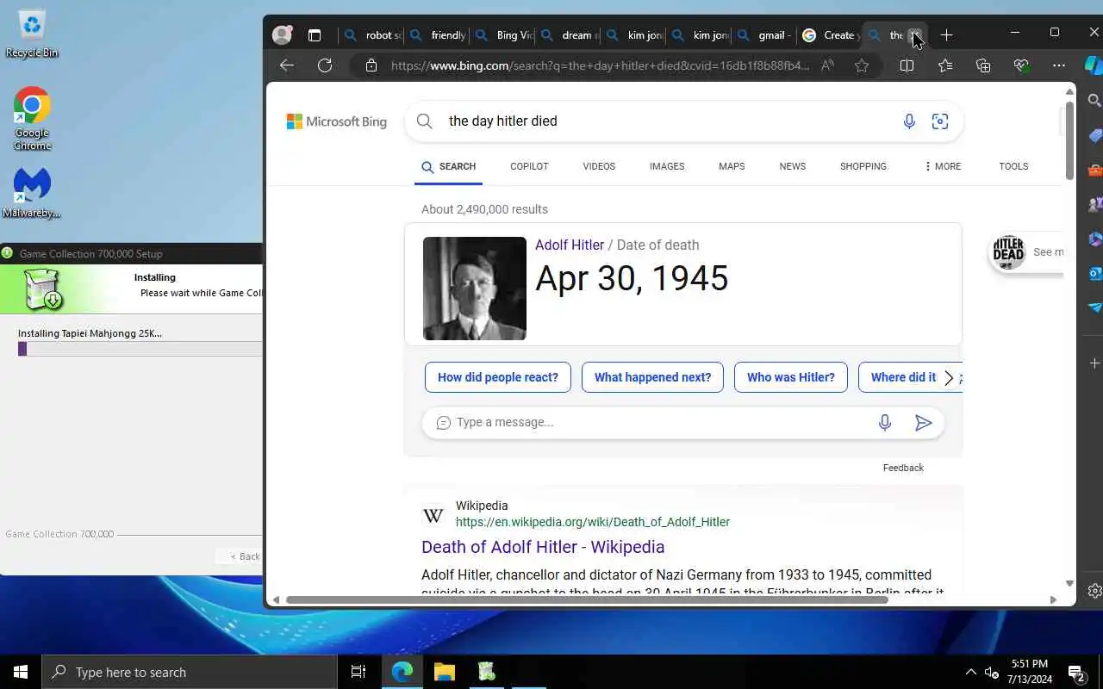
Task: Open File Explorer from taskbar
Action: pos(444,672)
